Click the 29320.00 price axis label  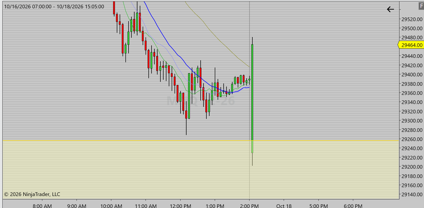pyautogui.click(x=412, y=111)
